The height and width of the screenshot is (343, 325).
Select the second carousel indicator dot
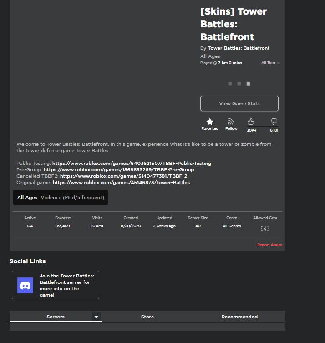click(x=239, y=83)
